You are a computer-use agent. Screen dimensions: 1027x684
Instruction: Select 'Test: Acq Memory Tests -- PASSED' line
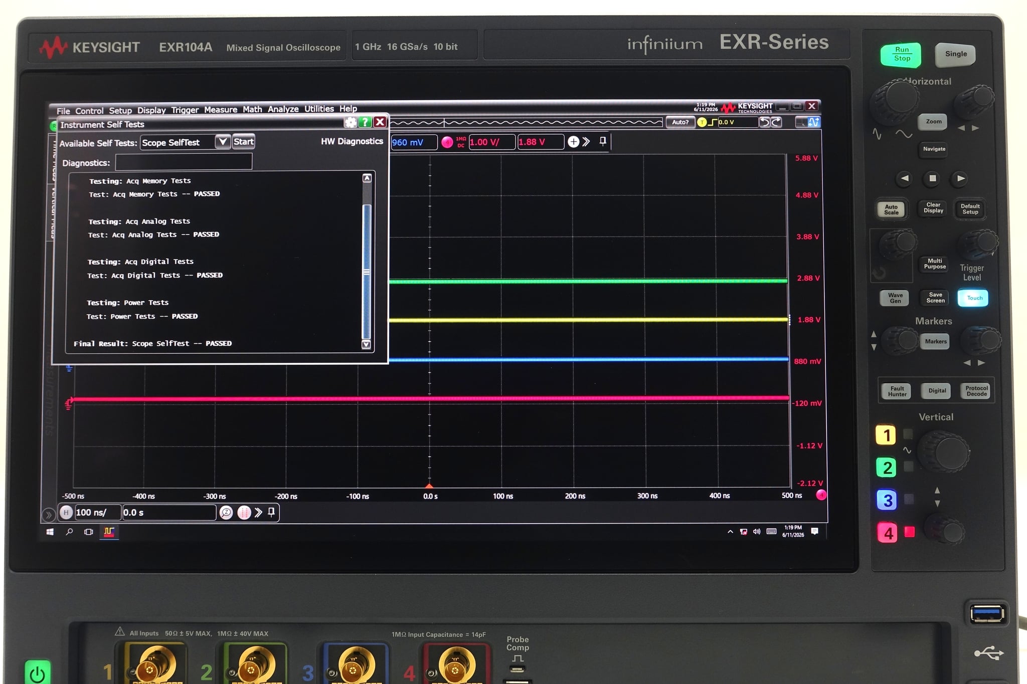coord(154,194)
